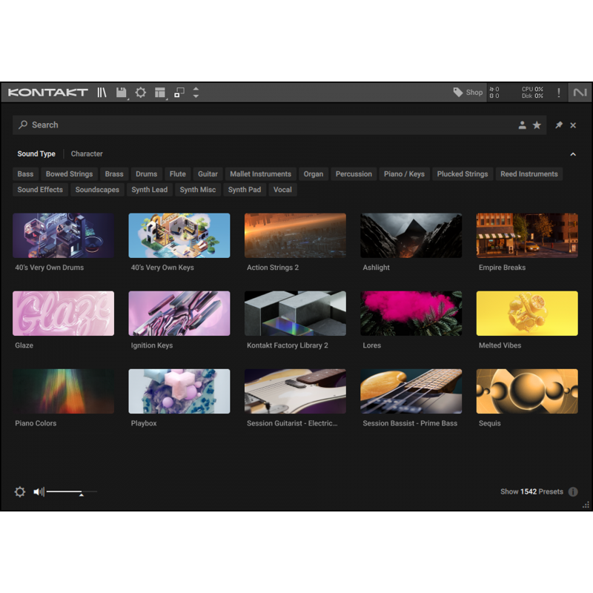Select the Synth Misc tag
This screenshot has height=593, width=593.
(x=198, y=190)
